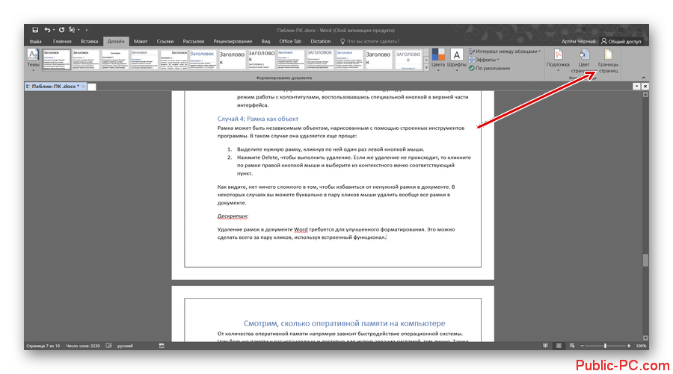Click the new blank tab button beside document tab
Screen dimensions: 673x374
click(x=92, y=87)
